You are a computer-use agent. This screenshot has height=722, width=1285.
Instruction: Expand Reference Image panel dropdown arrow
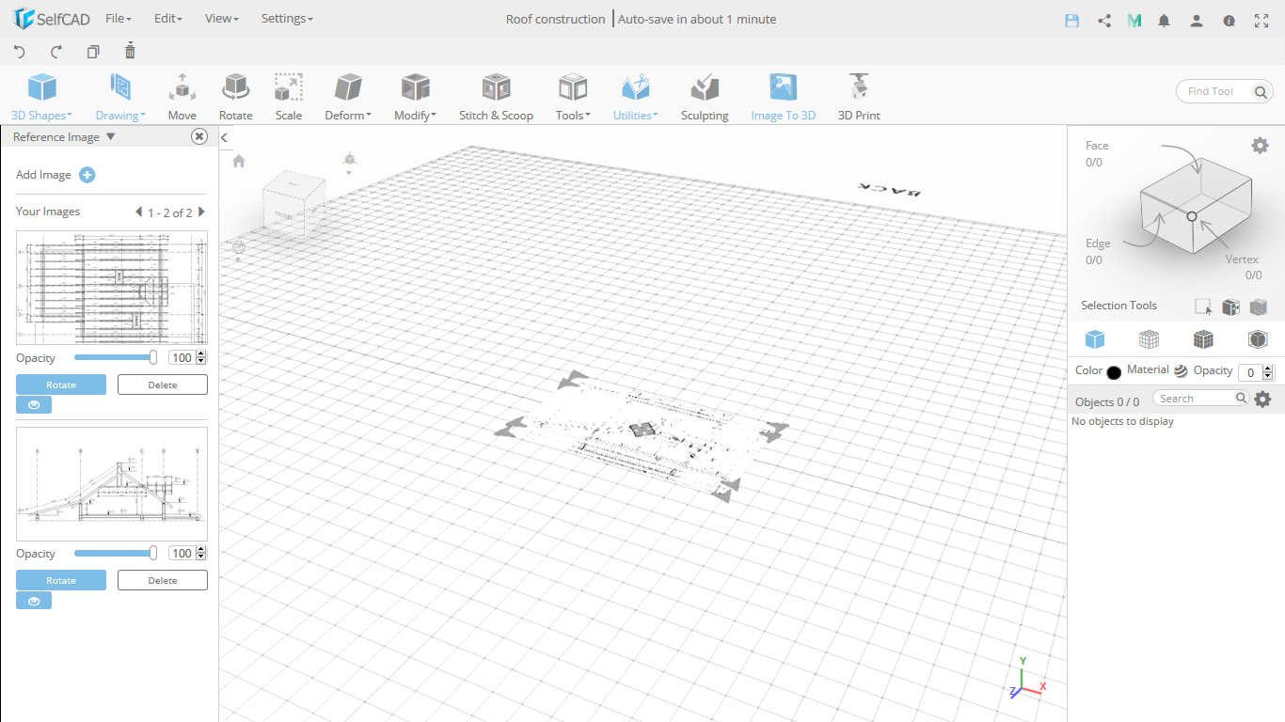coord(111,136)
